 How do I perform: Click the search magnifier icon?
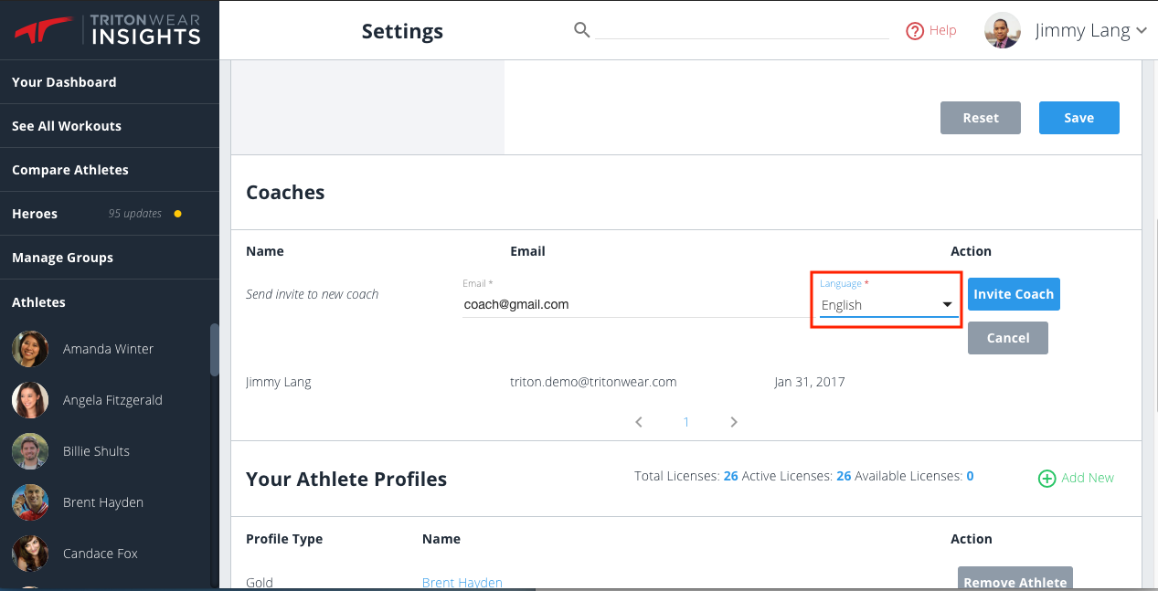pyautogui.click(x=581, y=30)
